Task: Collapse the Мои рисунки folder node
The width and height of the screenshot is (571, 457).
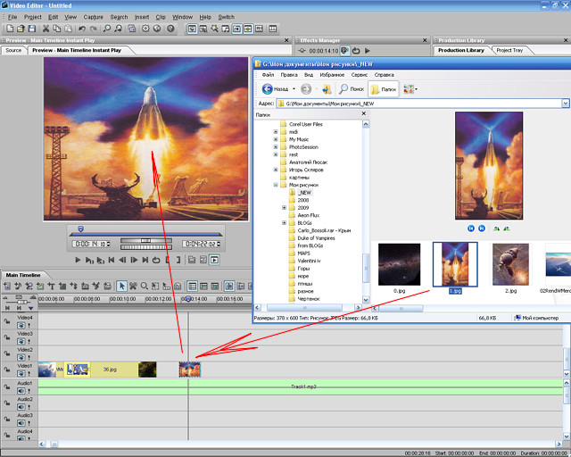Action: click(x=276, y=185)
